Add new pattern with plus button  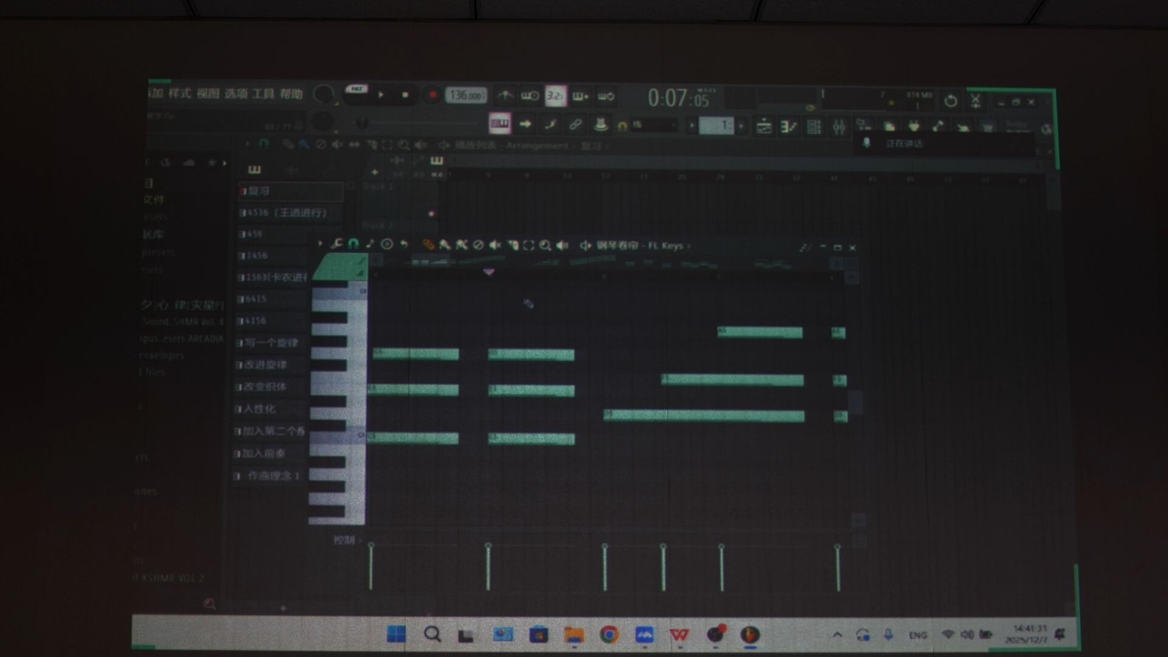coord(741,126)
